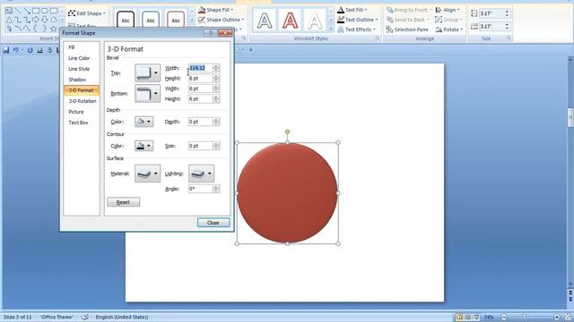The width and height of the screenshot is (574, 322).
Task: Click Undo icon in Quick Access Toolbar
Action: 16,50
